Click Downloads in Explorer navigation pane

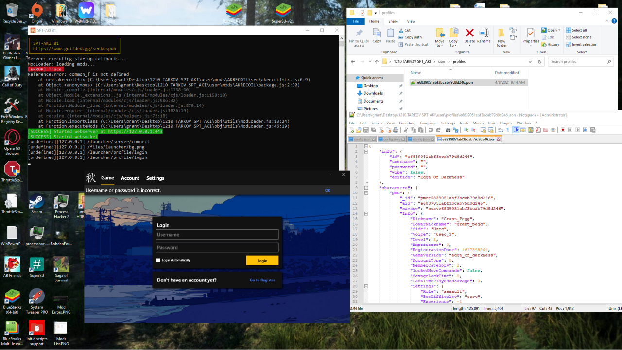coord(373,93)
